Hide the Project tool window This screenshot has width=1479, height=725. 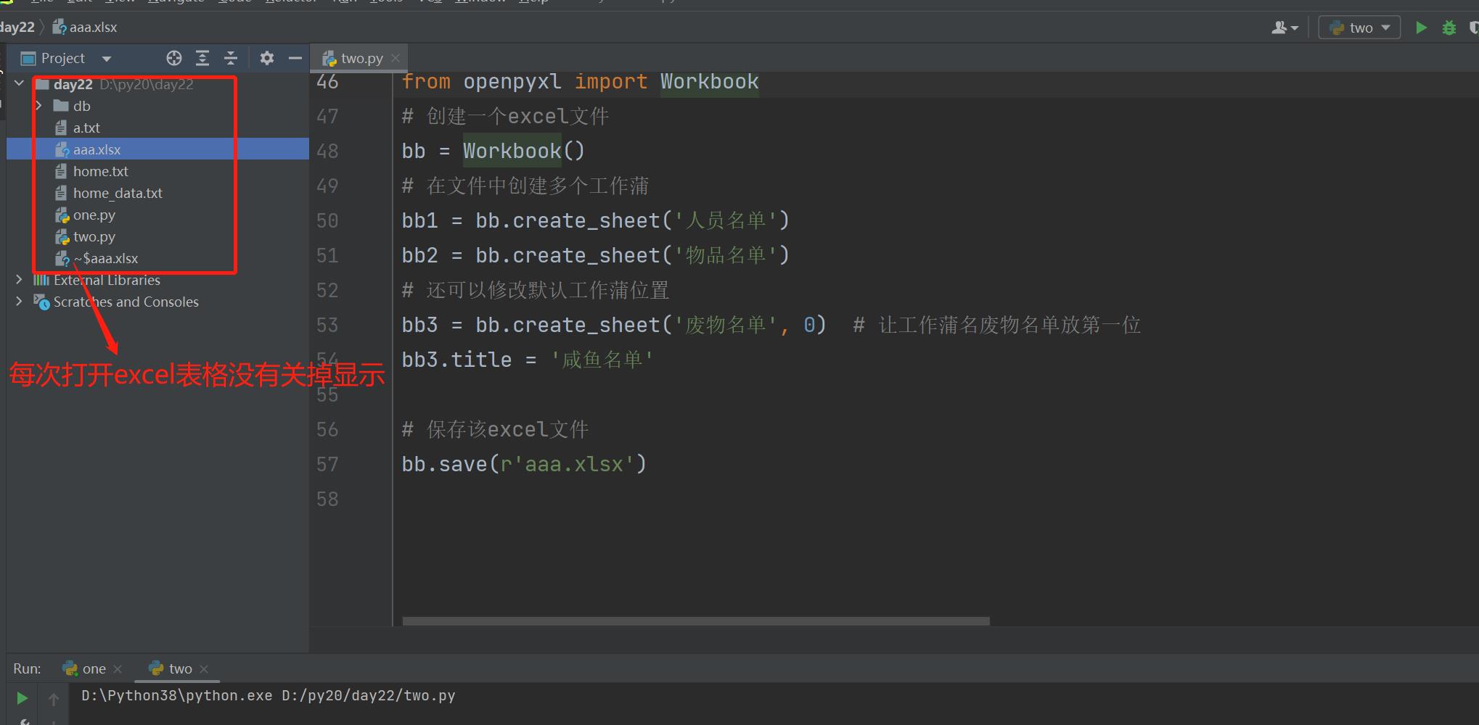(x=295, y=58)
